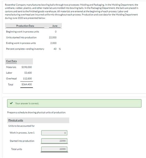The width and height of the screenshot is (146, 158).
Task: Click the Labor cost 53,600
Action: pos(28,73)
